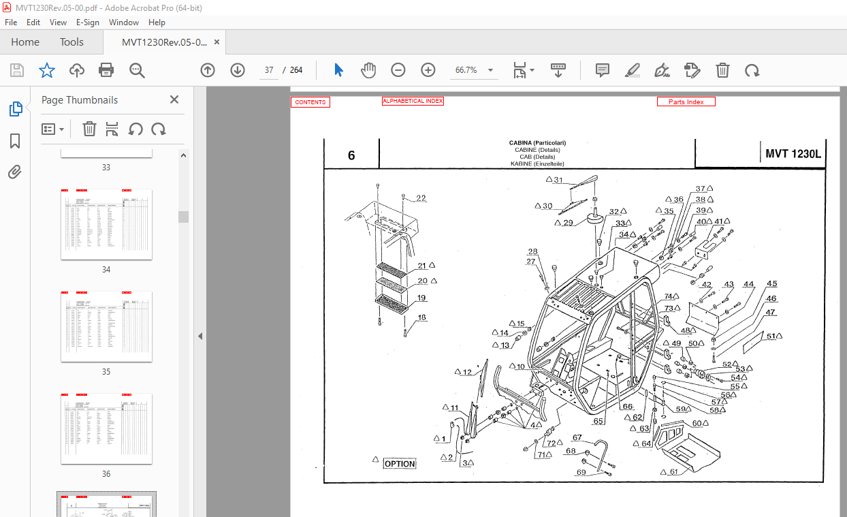Delete pages using the thumbnail panel trash icon
This screenshot has width=847, height=517.
tap(89, 129)
